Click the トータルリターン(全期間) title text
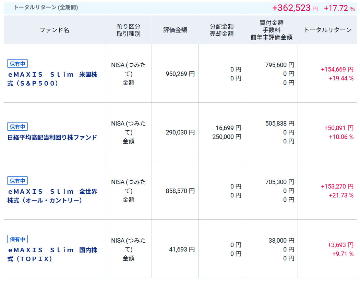Screen dimensions: 360x283 [x=46, y=7]
